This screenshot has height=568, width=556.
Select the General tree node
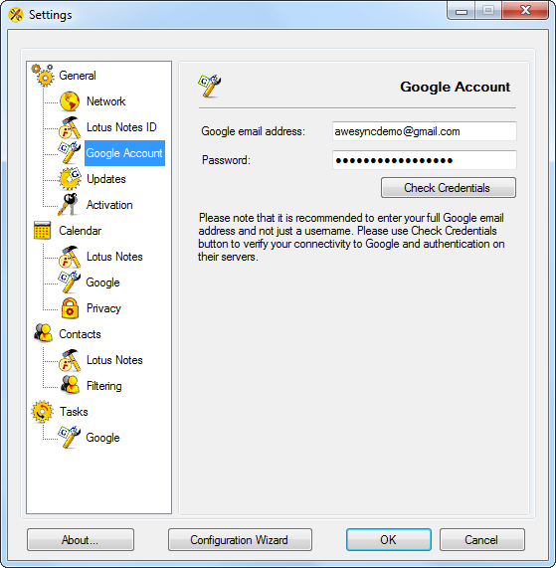[x=78, y=76]
